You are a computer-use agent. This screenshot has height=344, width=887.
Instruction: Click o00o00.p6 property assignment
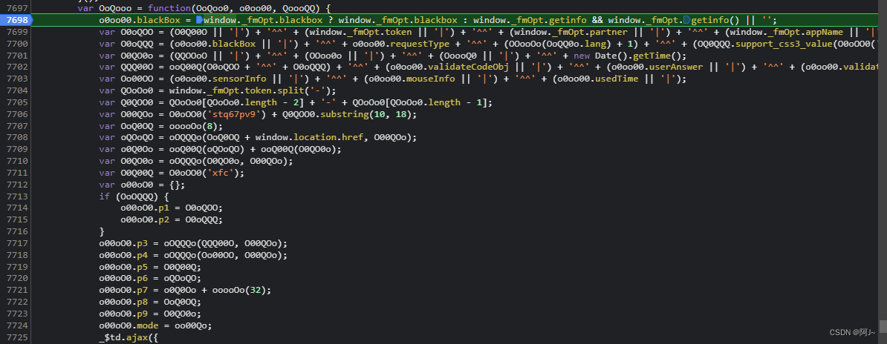point(150,279)
